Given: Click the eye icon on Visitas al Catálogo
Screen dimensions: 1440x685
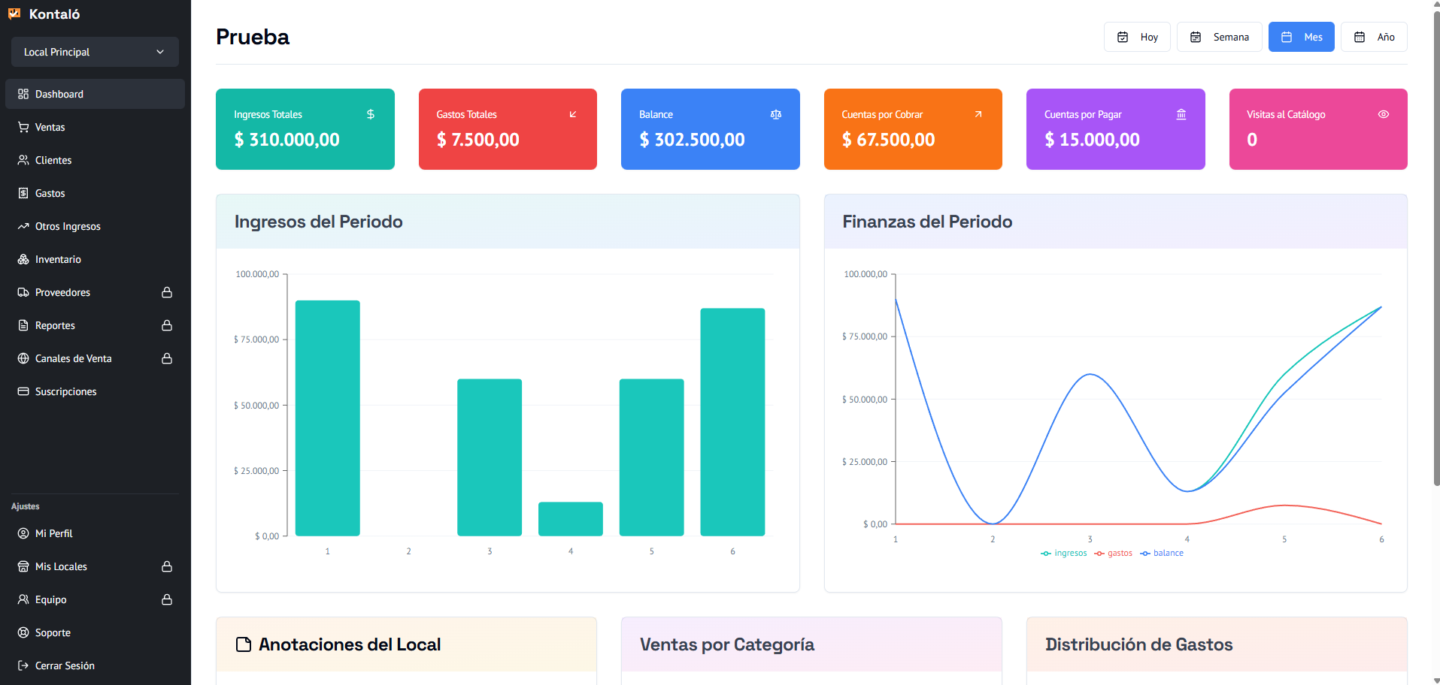Looking at the screenshot, I should (x=1383, y=114).
